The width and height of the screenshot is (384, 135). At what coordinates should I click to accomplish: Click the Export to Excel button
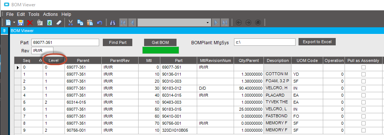(317, 42)
